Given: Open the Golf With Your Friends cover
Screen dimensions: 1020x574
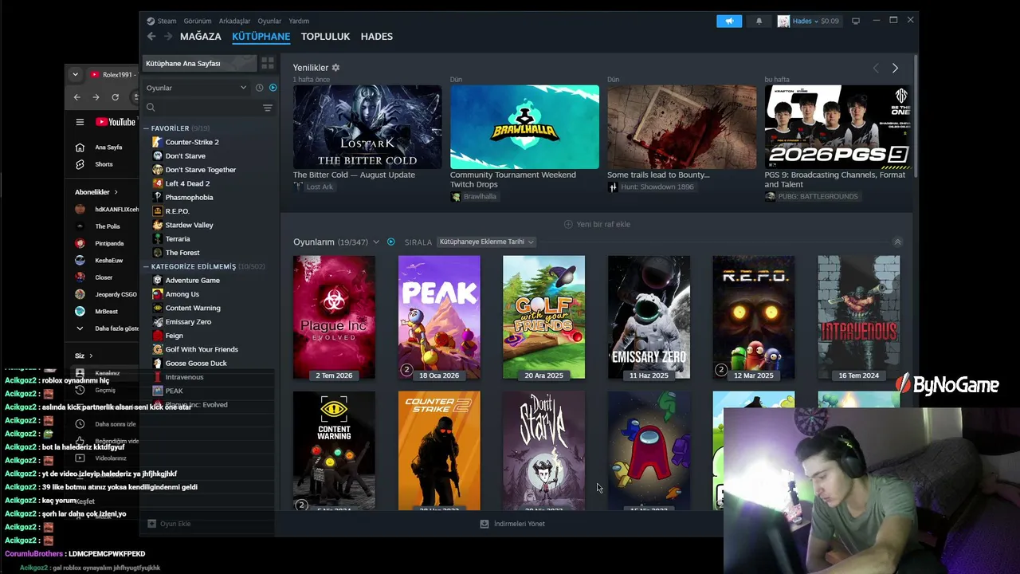Looking at the screenshot, I should pos(543,317).
